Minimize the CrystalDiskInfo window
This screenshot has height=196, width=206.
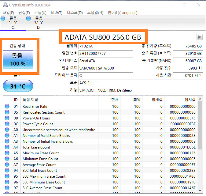pyautogui.click(x=171, y=5)
